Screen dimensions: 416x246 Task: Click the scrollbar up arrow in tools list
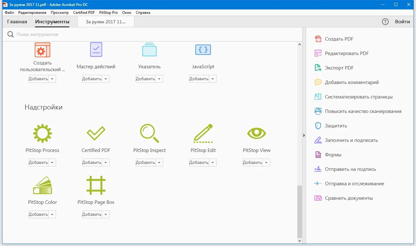pyautogui.click(x=299, y=44)
